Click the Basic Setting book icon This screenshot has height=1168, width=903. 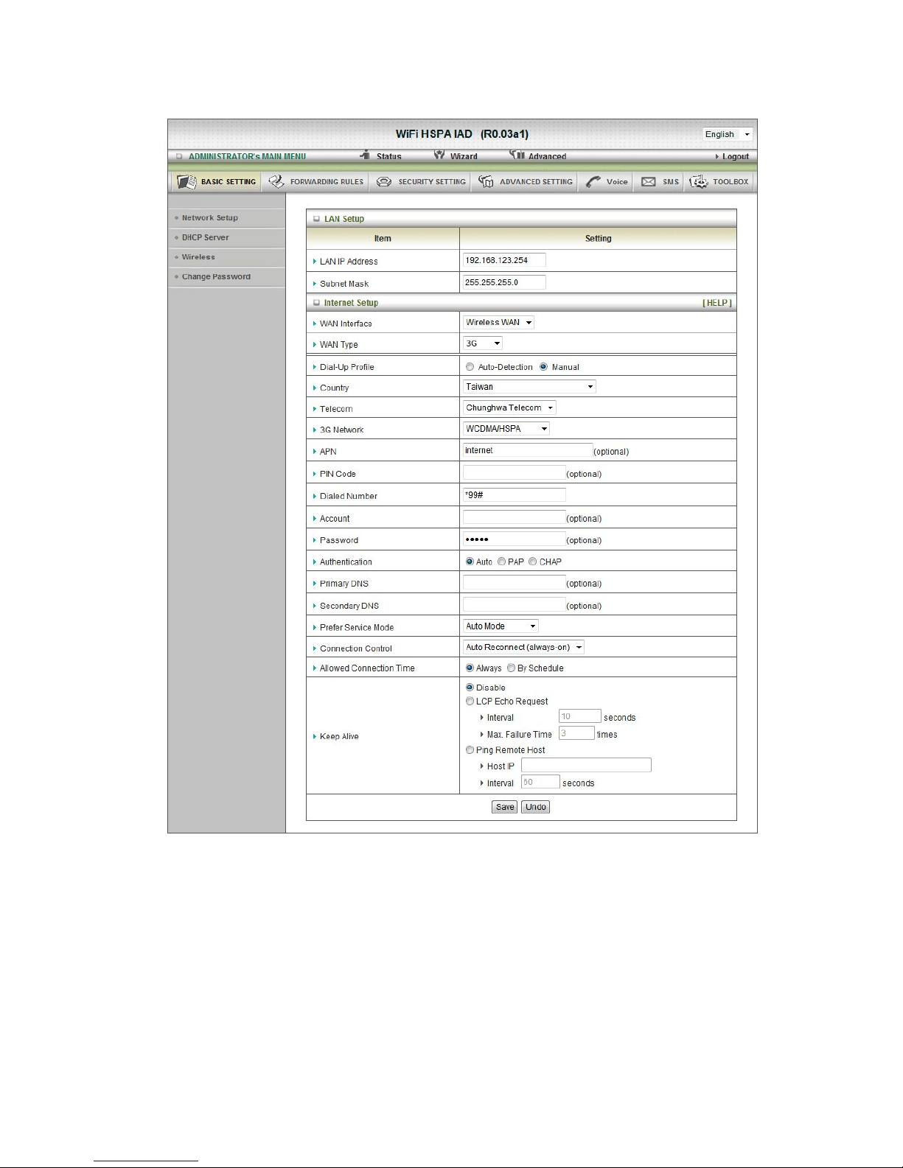point(186,181)
